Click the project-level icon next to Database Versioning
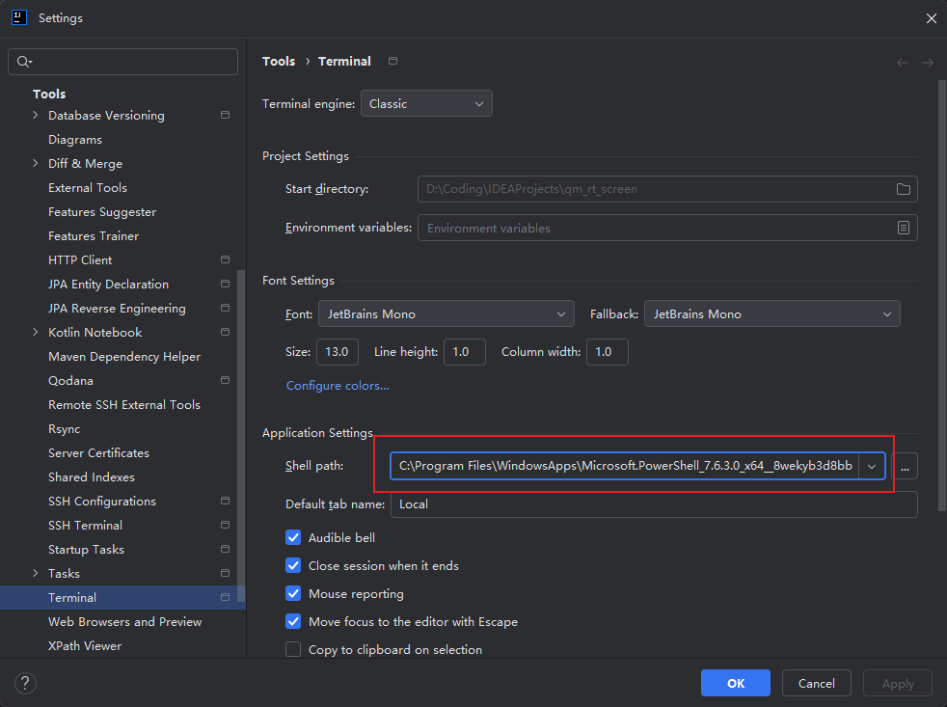The image size is (947, 707). [x=226, y=115]
